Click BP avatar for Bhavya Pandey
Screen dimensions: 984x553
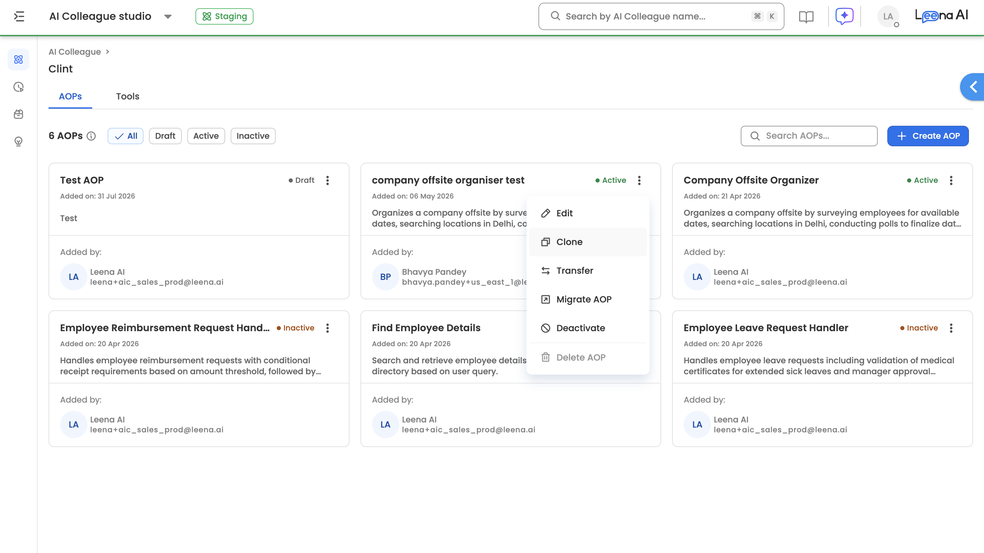click(x=385, y=277)
